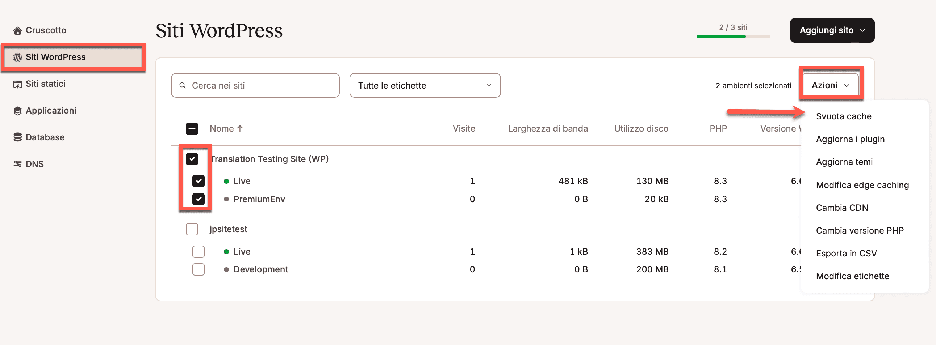Click the magnifier icon in search box

183,86
